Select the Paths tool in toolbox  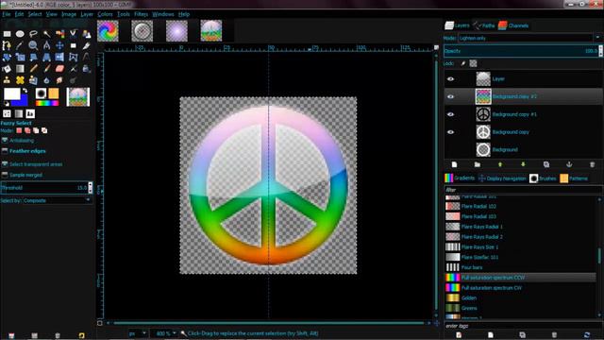click(7, 45)
